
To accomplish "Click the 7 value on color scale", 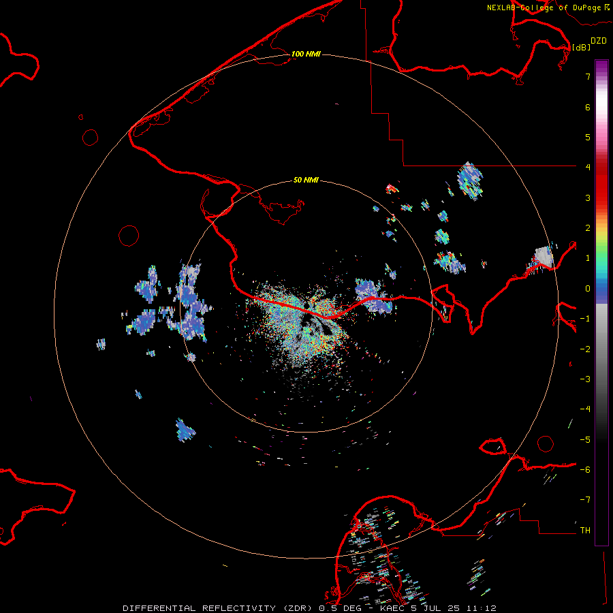I will tap(588, 76).
